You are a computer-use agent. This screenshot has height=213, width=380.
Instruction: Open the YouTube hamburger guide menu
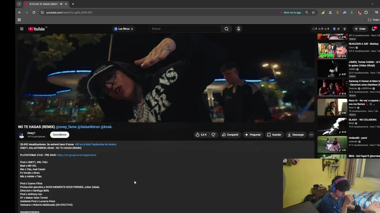click(x=22, y=29)
